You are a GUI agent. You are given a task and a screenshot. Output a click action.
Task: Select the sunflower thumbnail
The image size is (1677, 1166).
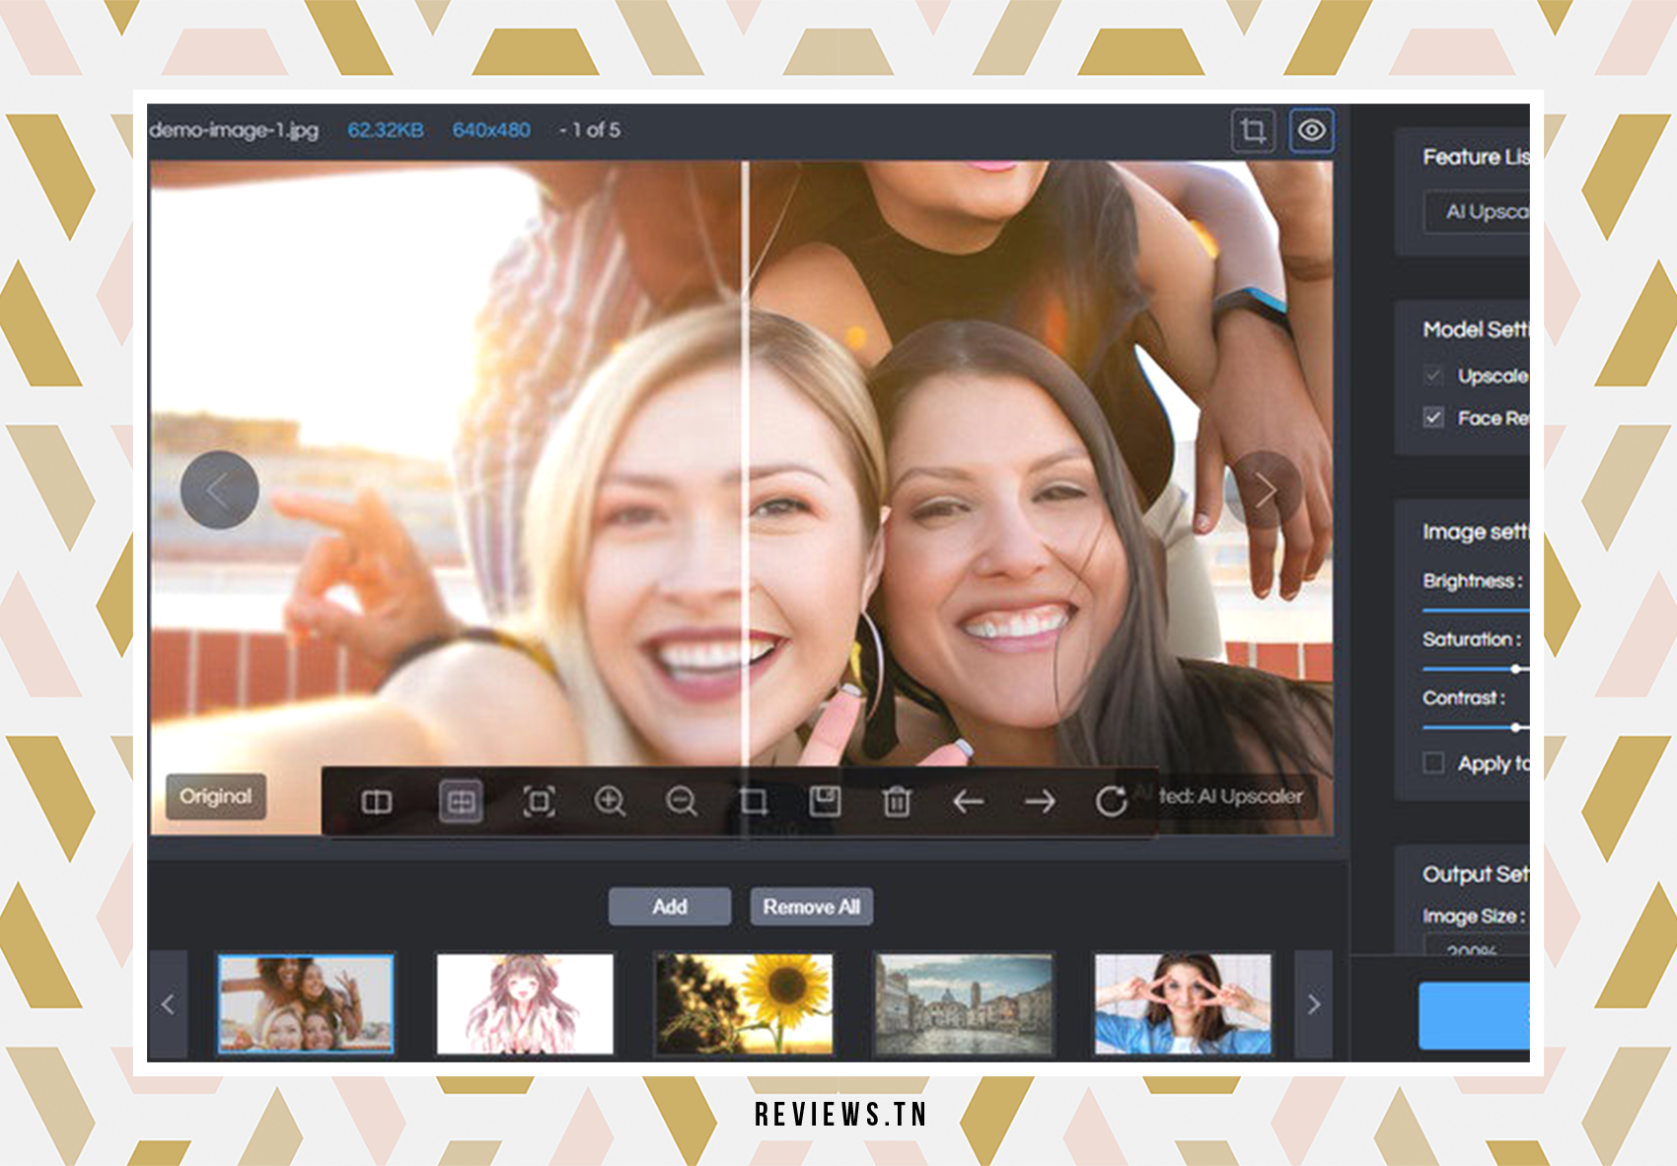[x=744, y=1004]
